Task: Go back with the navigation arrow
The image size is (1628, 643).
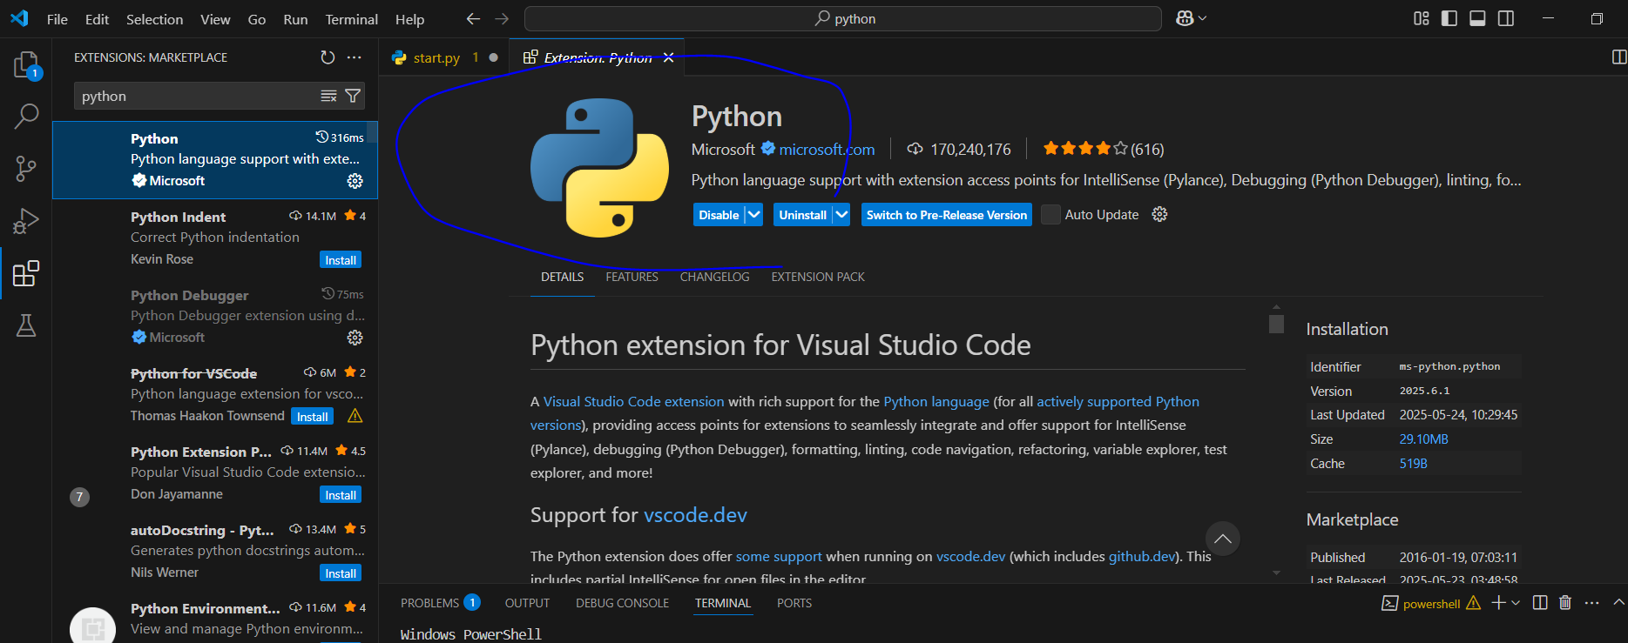Action: 473,18
